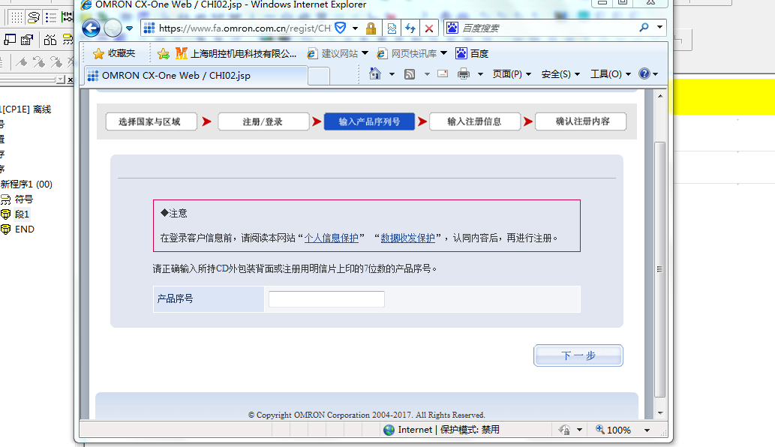Expand the 100% zoom level dropdown
This screenshot has height=447, width=775.
[x=645, y=430]
